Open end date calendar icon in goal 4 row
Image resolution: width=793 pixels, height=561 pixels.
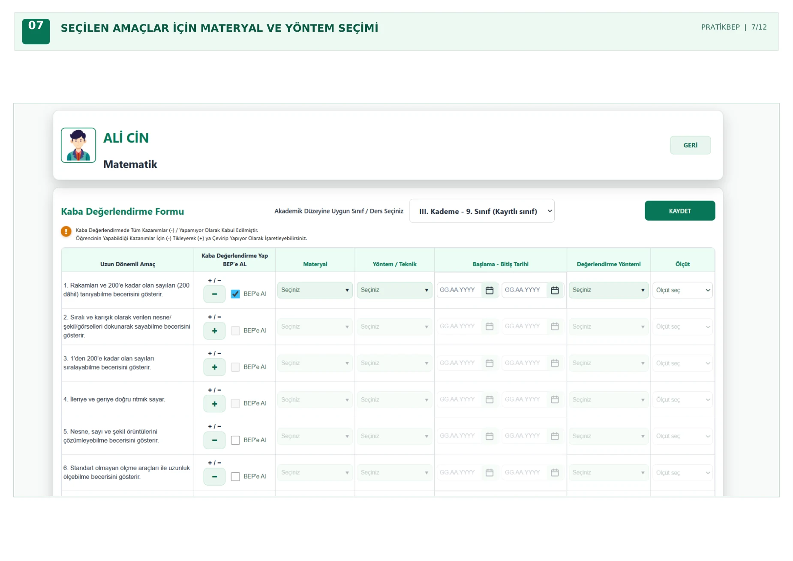coord(555,399)
